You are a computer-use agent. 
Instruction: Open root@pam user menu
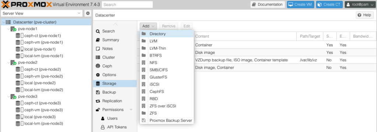click(x=360, y=4)
